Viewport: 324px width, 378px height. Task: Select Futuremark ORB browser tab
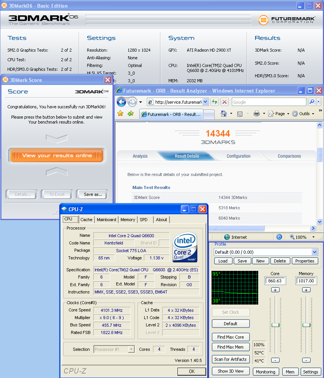click(x=171, y=114)
